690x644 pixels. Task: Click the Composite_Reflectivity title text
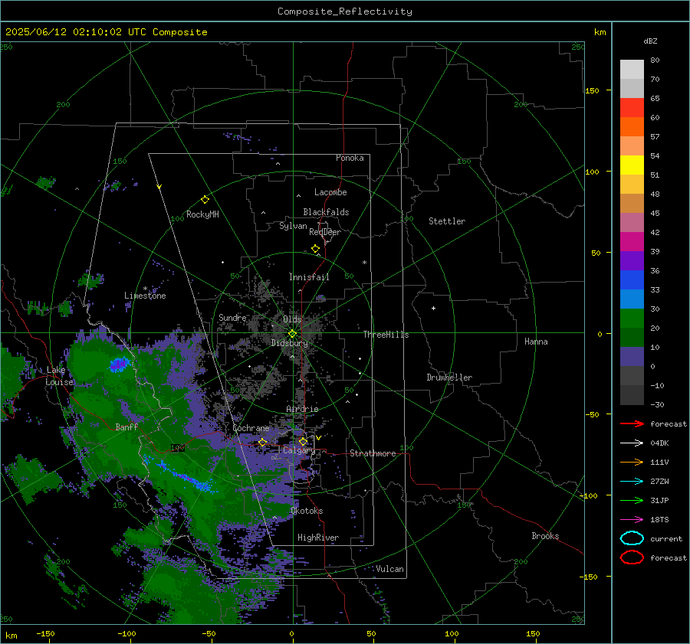point(344,11)
